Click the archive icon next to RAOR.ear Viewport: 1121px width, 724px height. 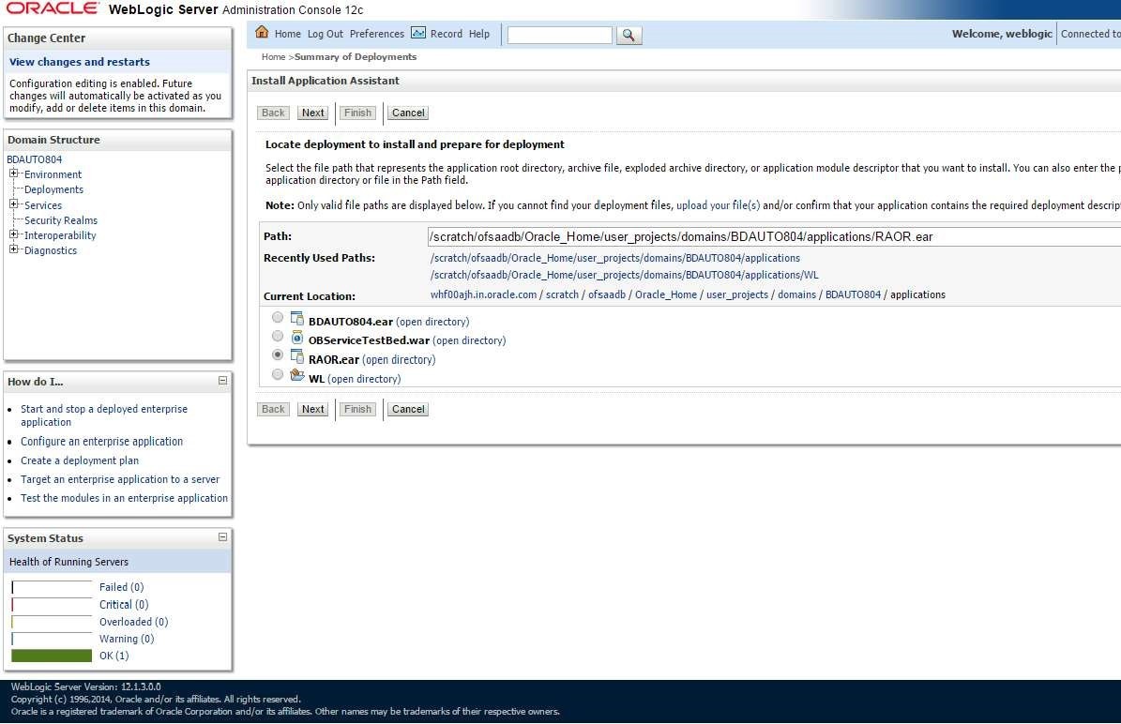[296, 356]
